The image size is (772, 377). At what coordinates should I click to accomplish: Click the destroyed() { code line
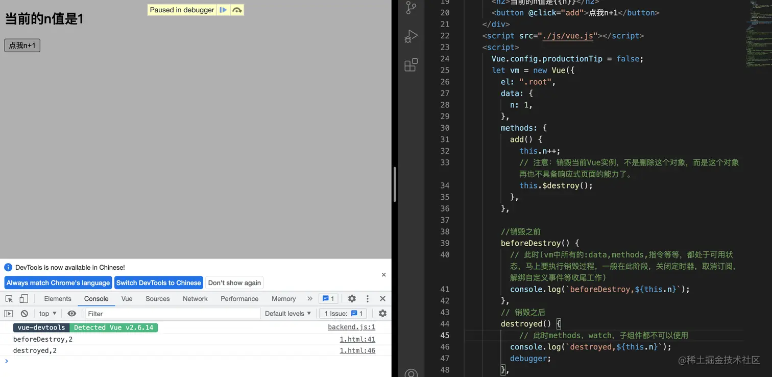click(x=530, y=324)
